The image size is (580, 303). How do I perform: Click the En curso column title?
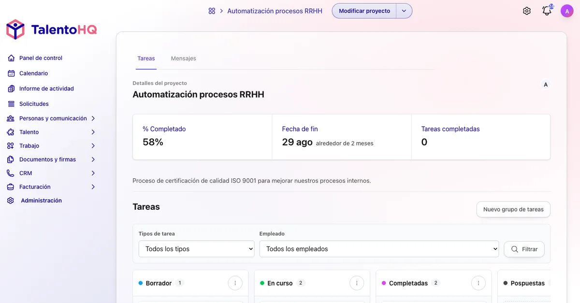click(280, 283)
